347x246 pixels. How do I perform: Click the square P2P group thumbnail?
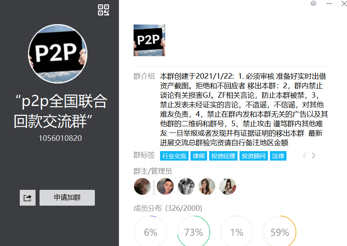149,40
